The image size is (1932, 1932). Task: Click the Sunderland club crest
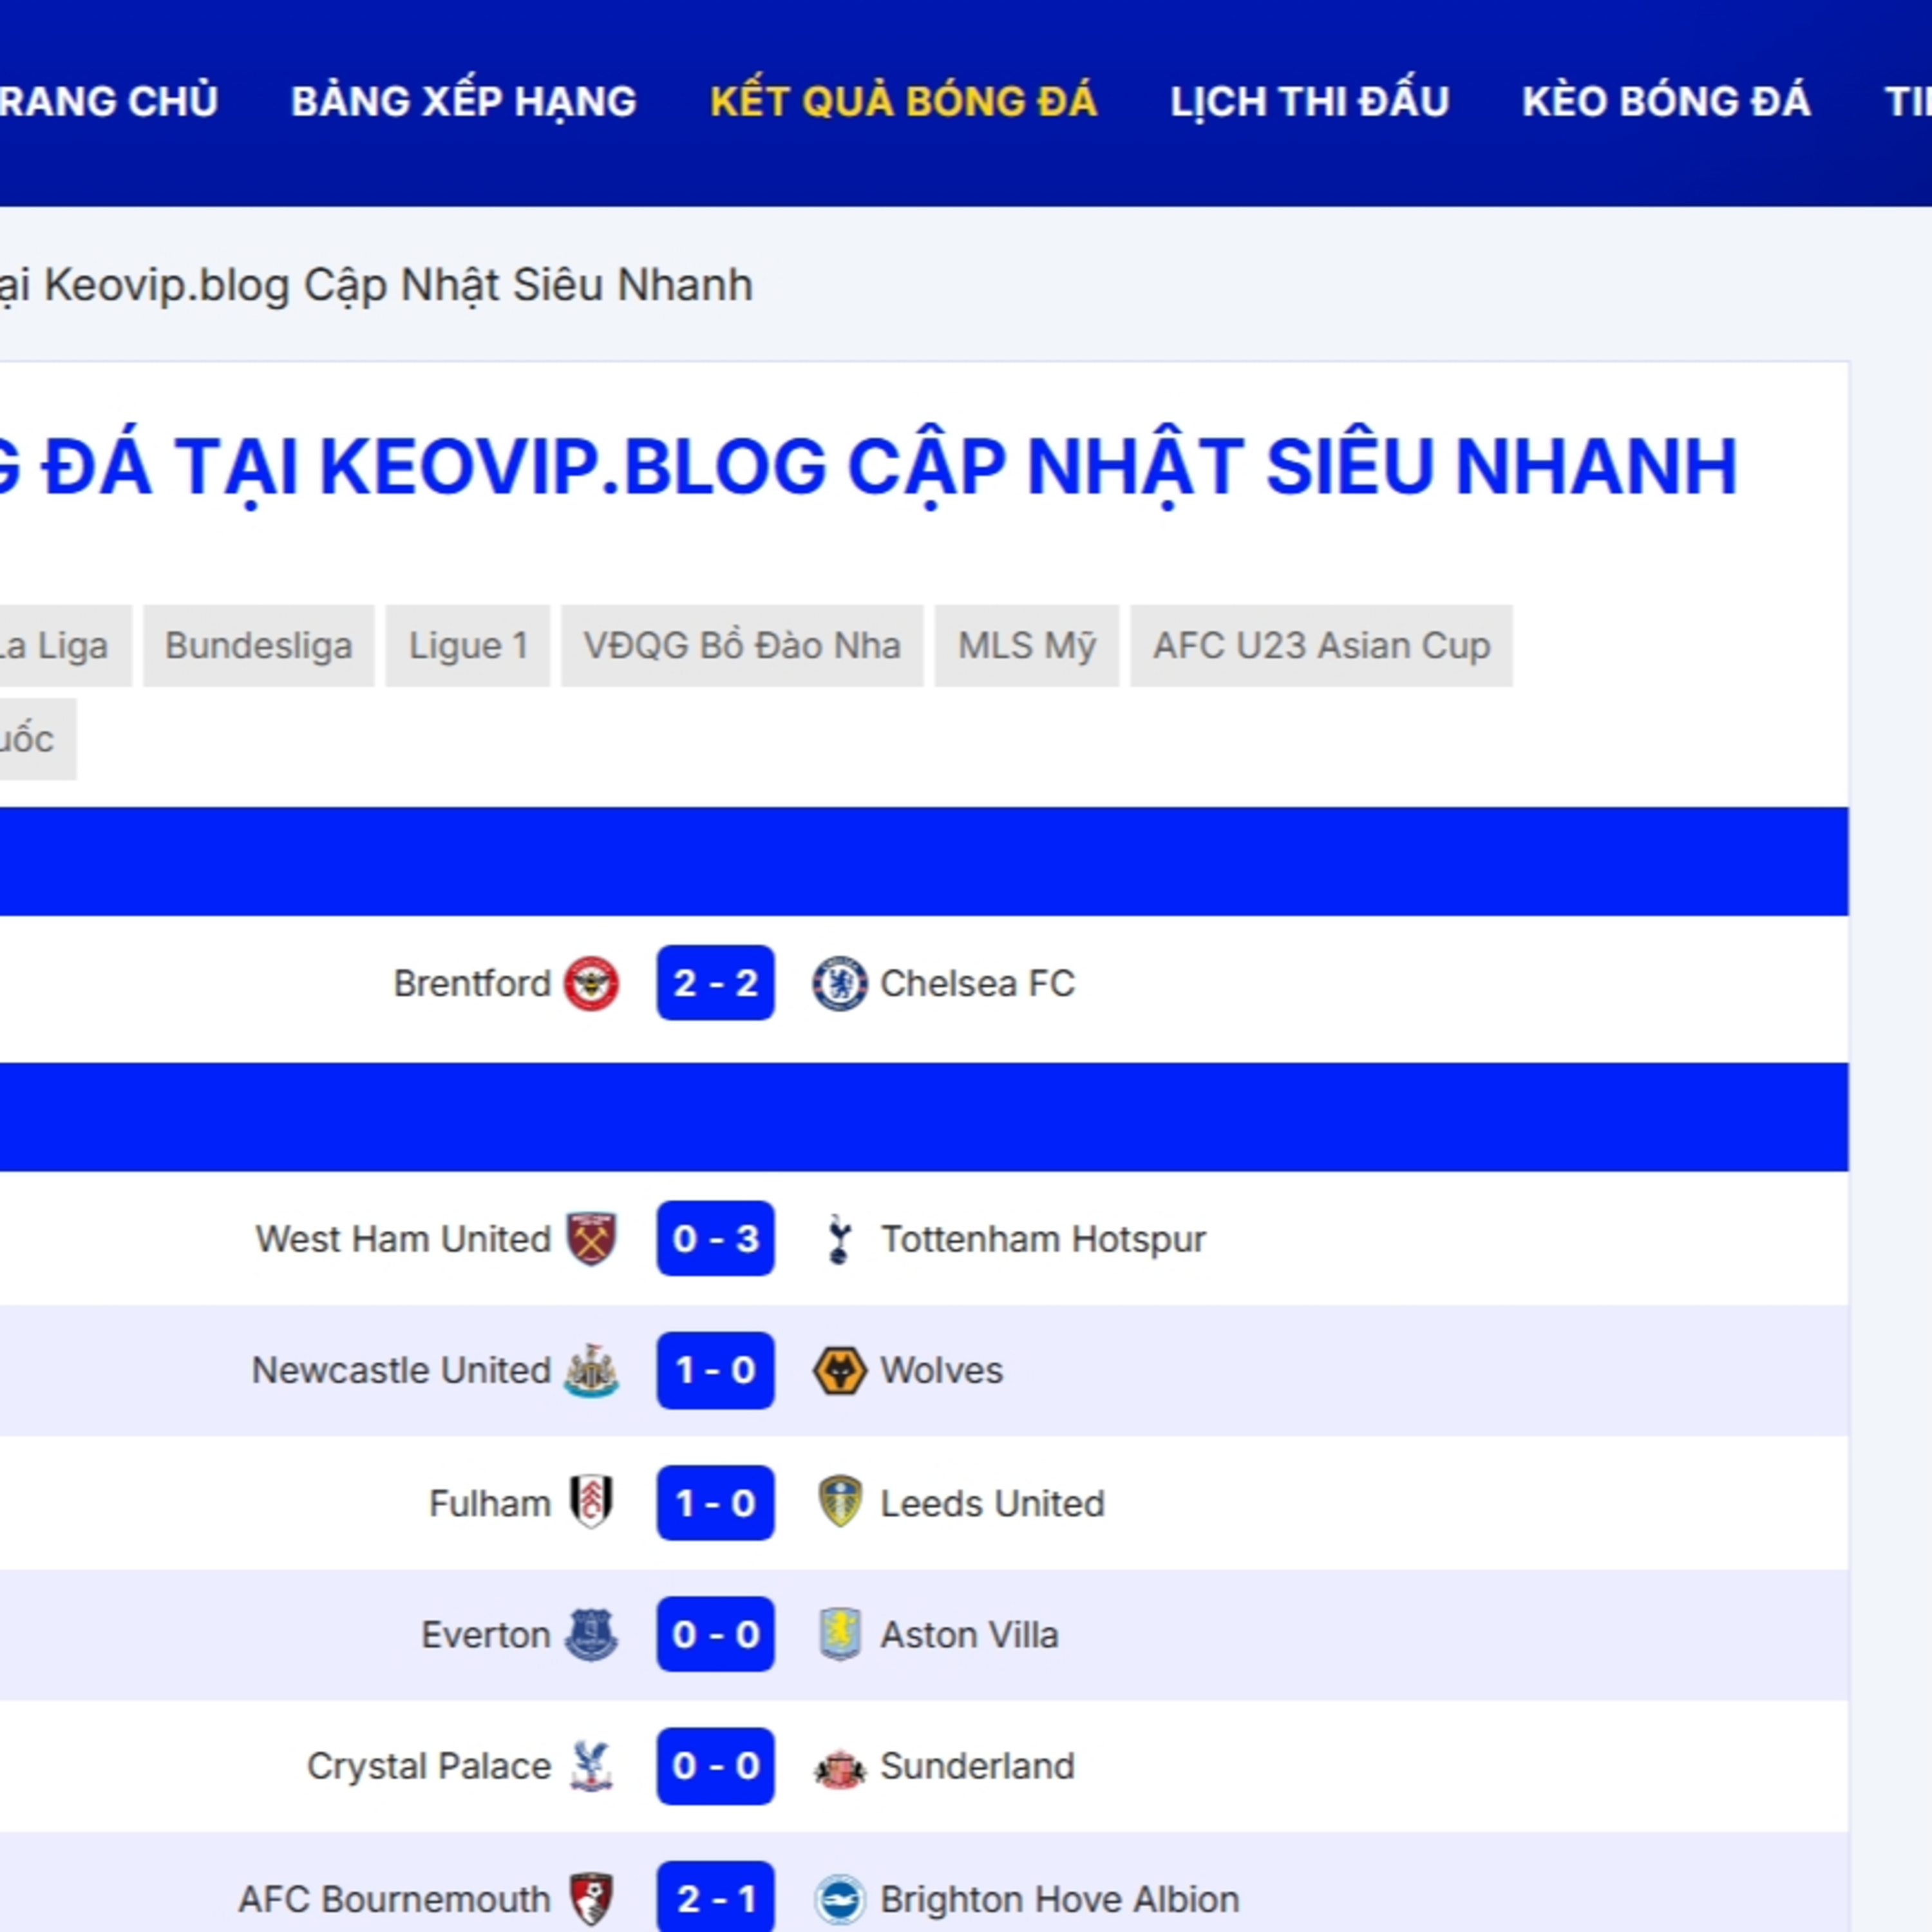point(839,1768)
